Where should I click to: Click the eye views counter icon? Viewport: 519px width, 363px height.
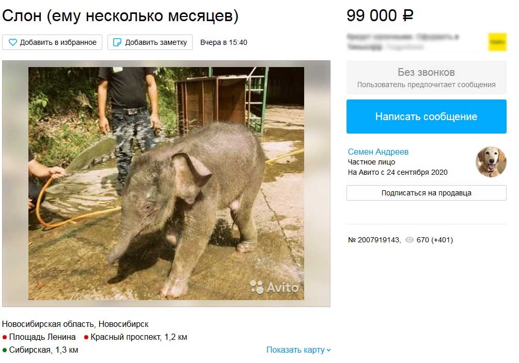click(x=410, y=240)
